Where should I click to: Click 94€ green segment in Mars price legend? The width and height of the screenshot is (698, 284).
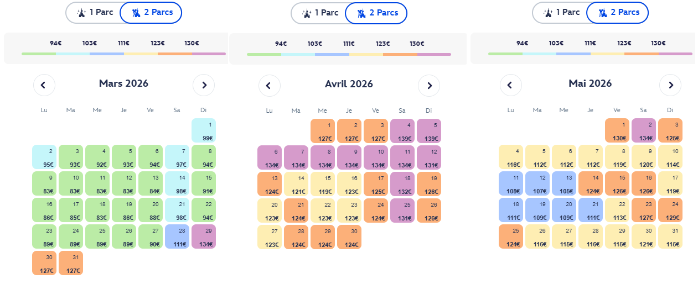39,54
